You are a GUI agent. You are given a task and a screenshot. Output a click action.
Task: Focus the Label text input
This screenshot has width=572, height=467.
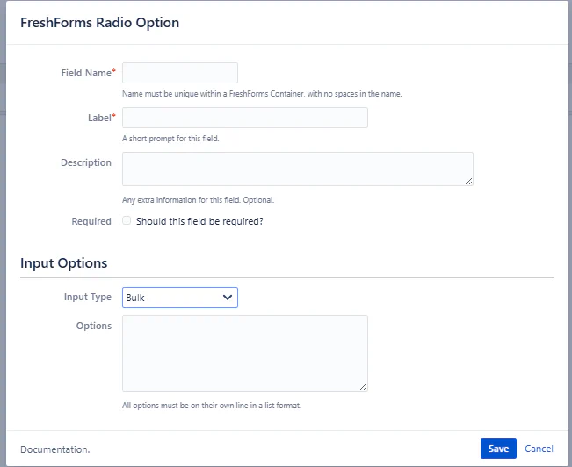point(244,118)
